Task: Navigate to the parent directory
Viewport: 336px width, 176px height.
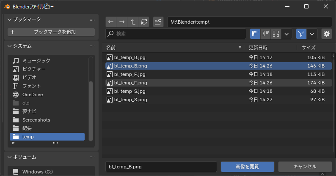Action: click(133, 22)
